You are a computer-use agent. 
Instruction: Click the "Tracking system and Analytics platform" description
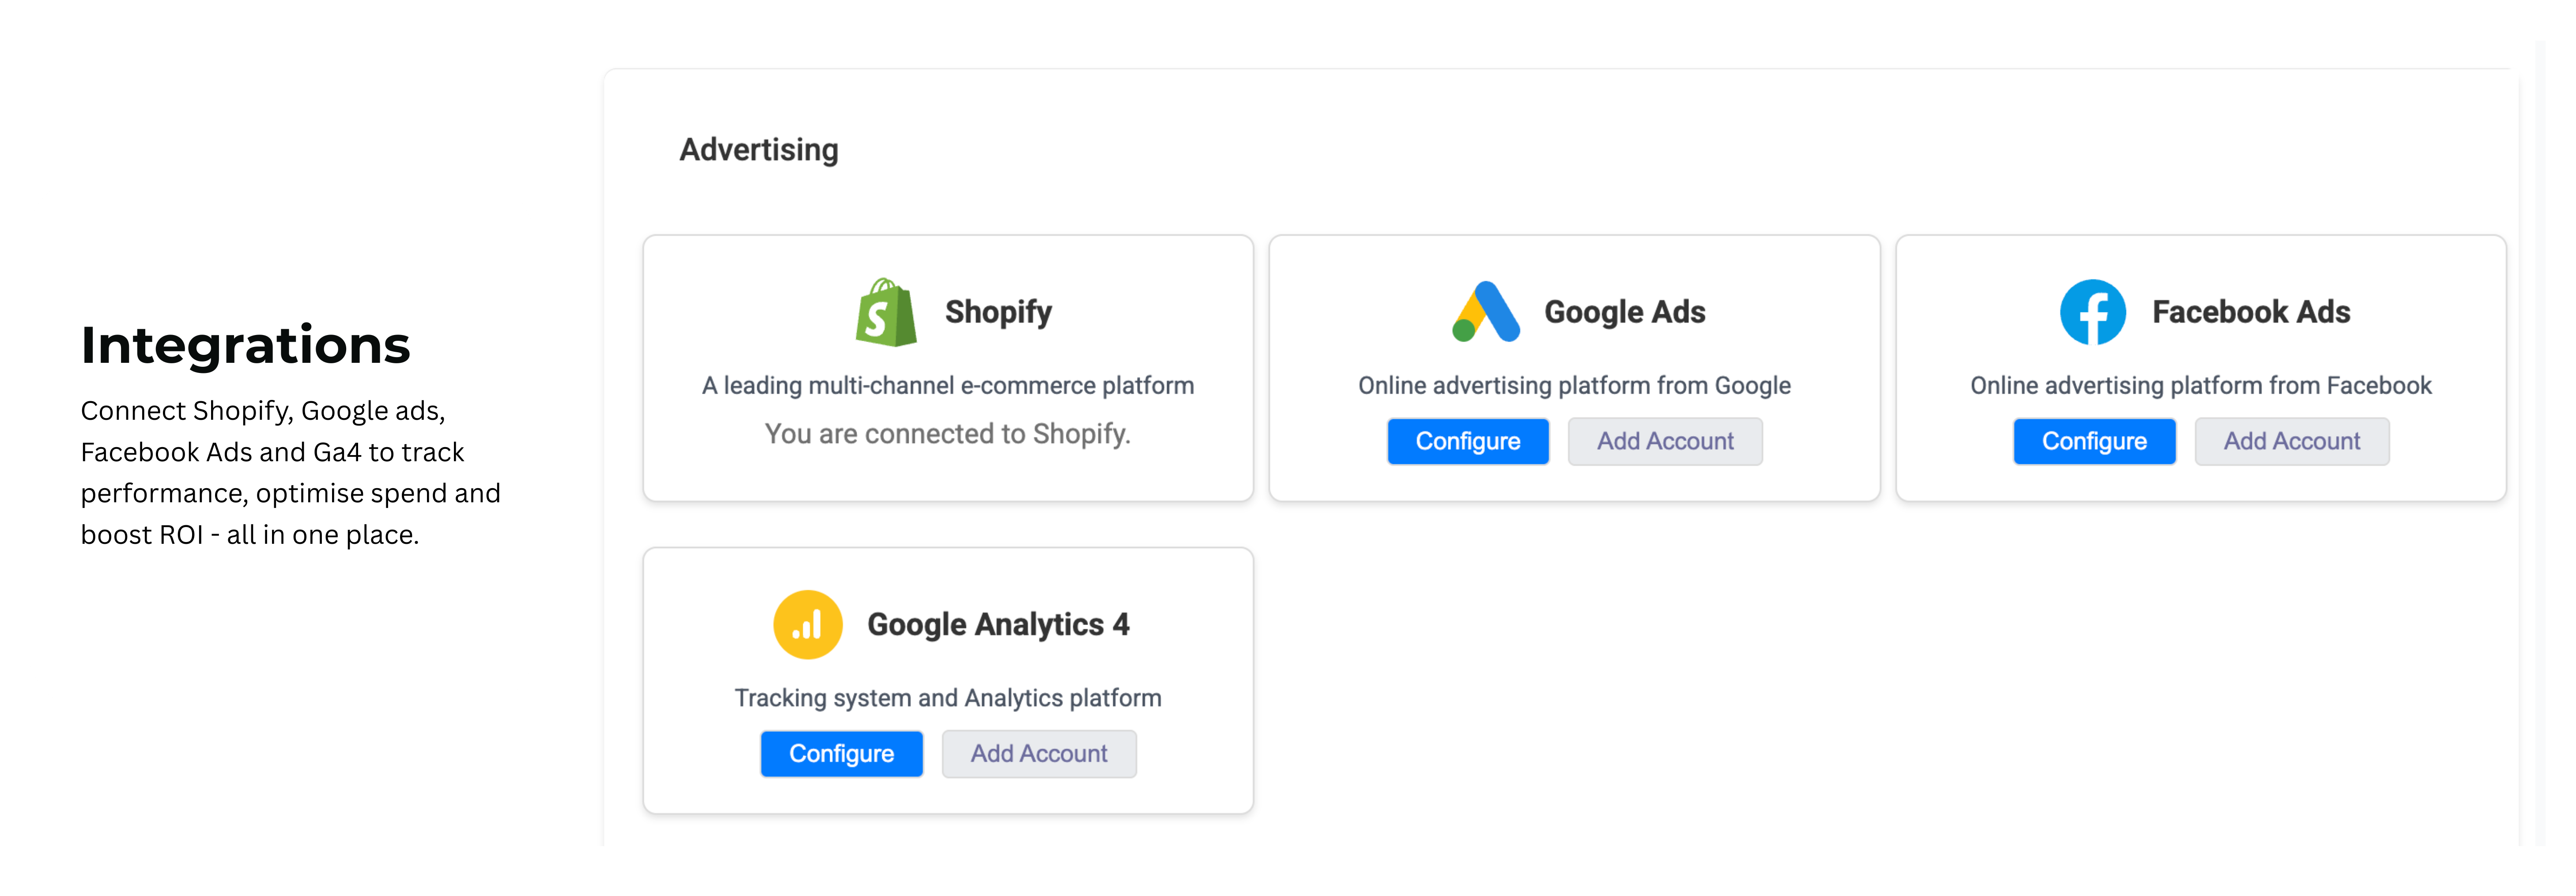click(x=947, y=698)
